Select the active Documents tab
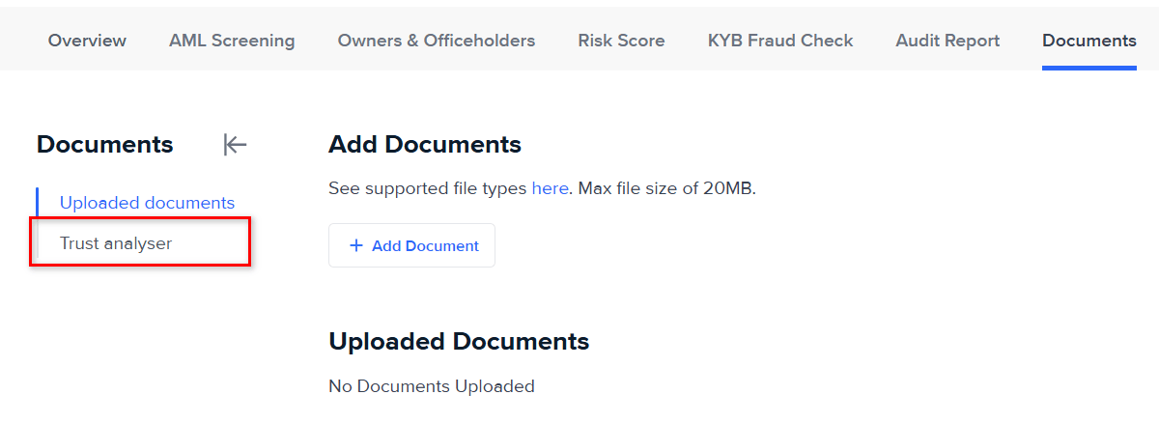Image resolution: width=1159 pixels, height=423 pixels. [1088, 41]
